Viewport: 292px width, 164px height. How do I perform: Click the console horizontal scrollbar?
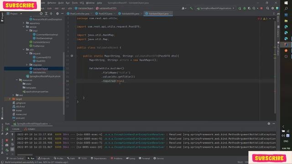point(25,154)
